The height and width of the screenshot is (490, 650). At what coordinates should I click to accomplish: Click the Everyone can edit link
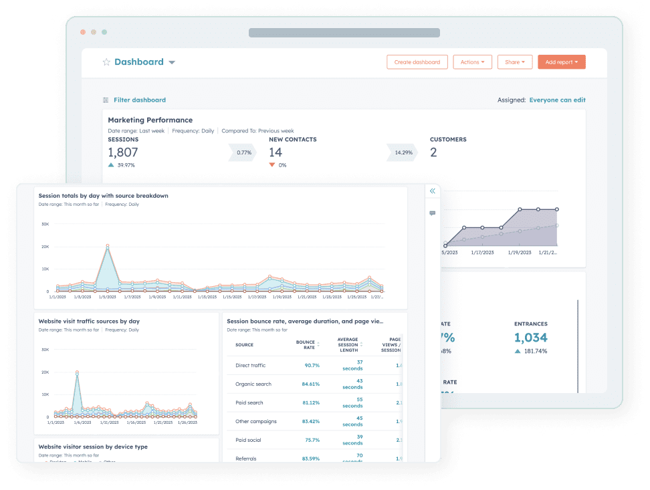557,100
